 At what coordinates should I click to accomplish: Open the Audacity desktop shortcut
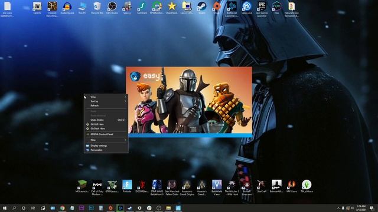pyautogui.click(x=67, y=8)
